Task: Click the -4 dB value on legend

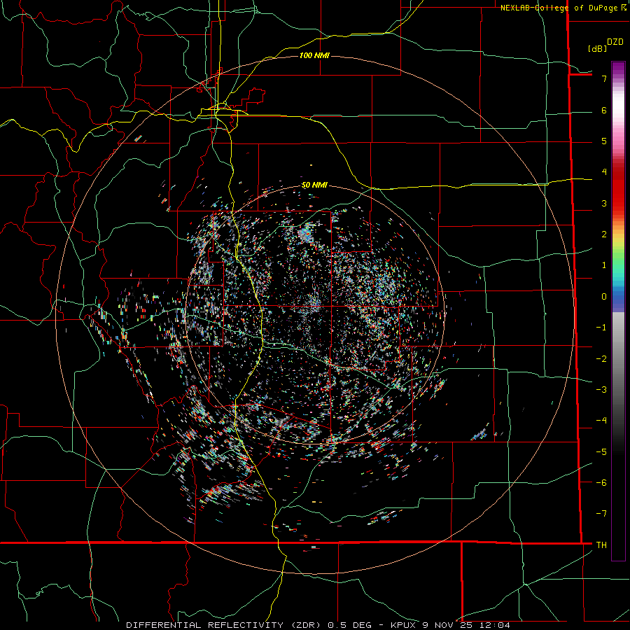Action: 601,421
